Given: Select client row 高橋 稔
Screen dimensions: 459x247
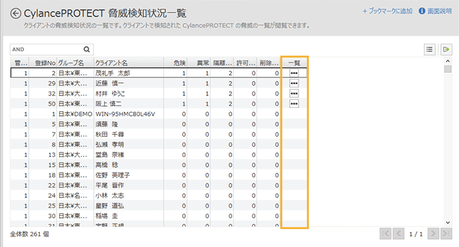Looking at the screenshot, I should pos(158,165).
